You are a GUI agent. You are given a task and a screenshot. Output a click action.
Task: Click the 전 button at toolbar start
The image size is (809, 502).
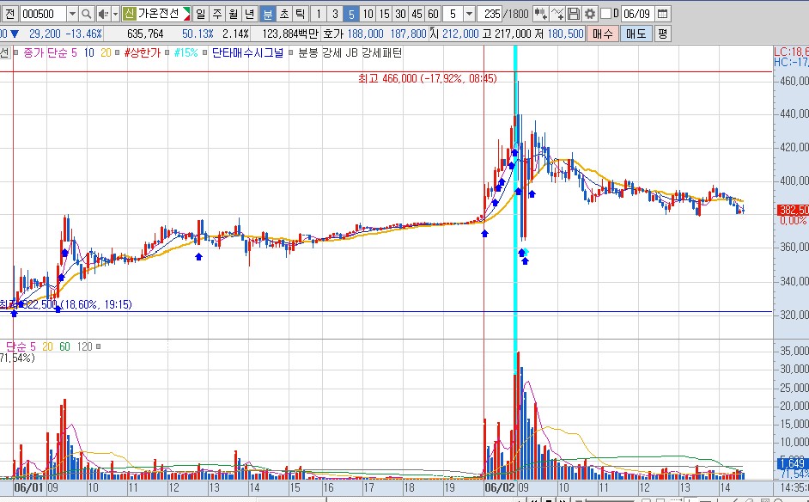[9, 14]
